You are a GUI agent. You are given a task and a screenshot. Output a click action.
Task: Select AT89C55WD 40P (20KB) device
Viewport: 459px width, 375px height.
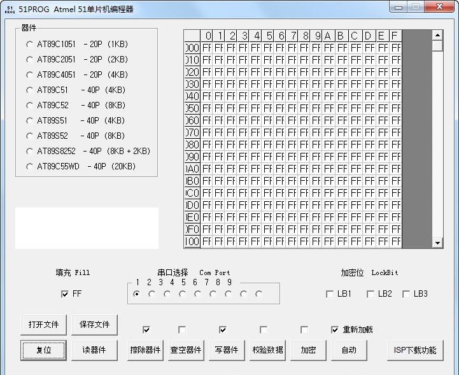(x=81, y=167)
